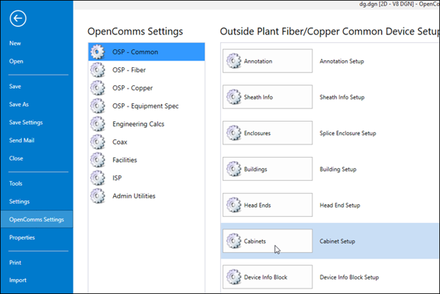Click the back arrow circle icon
Viewport: 440px width, 294px height.
pos(18,19)
